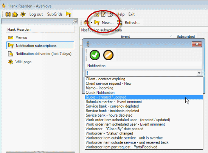Open the Notification combo box arrow
This screenshot has width=208, height=153.
(x=199, y=73)
